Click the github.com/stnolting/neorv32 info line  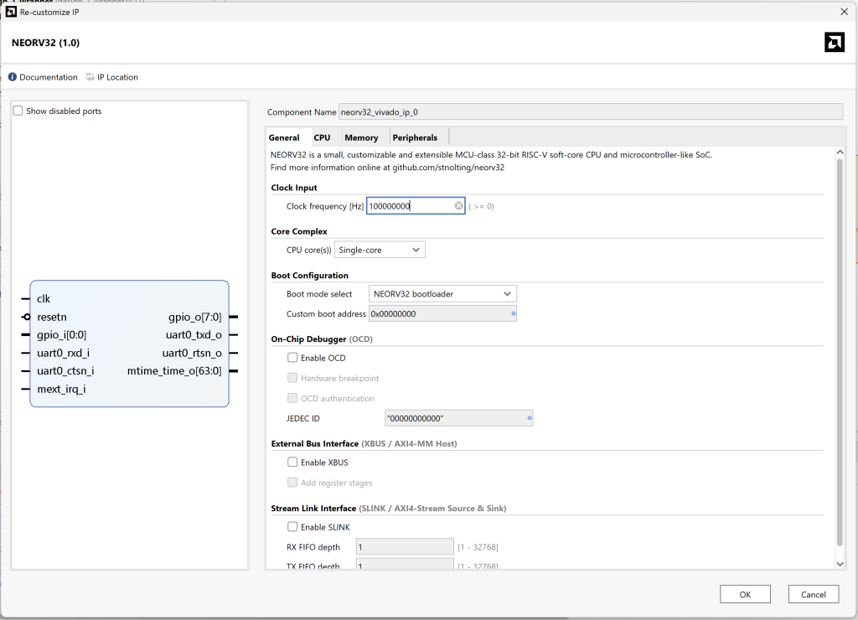point(387,168)
